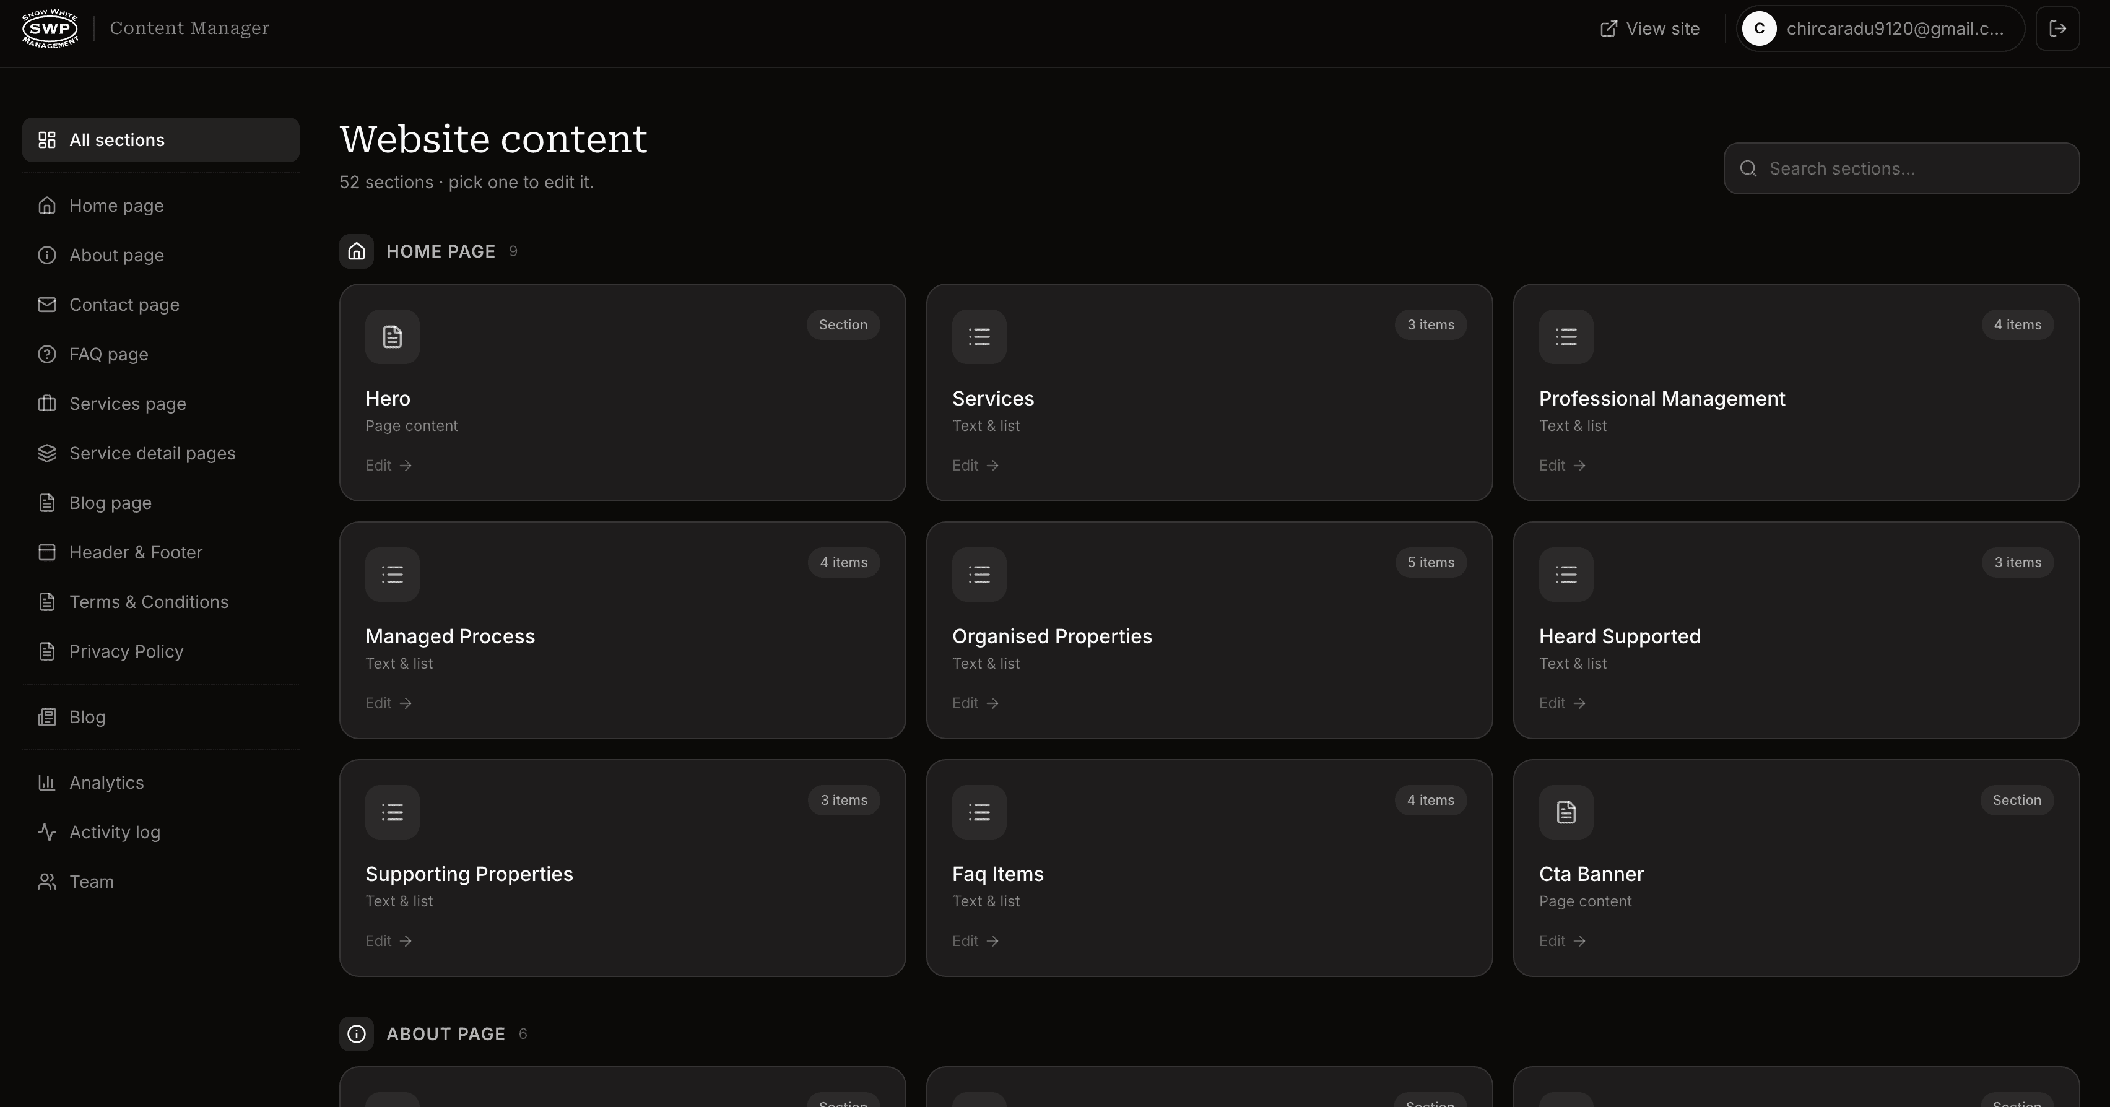Image resolution: width=2110 pixels, height=1107 pixels.
Task: Click into the Search sections field
Action: point(1901,169)
